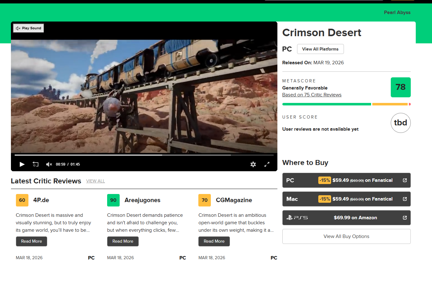Open video settings gear
Screen dimensions: 432x291
pyautogui.click(x=253, y=164)
